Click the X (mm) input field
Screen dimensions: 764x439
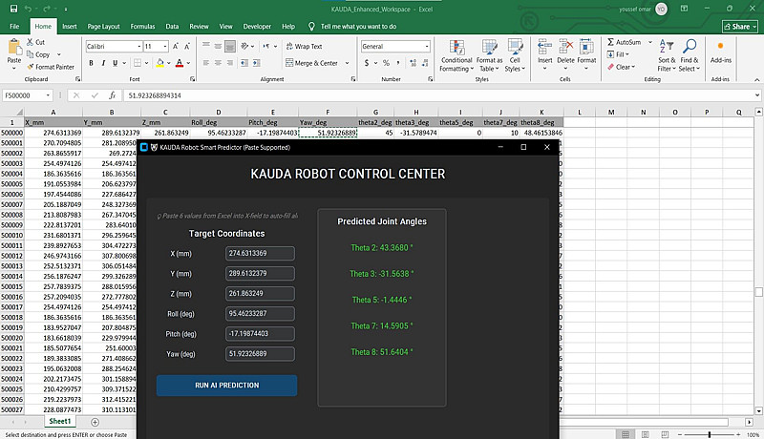(x=260, y=253)
